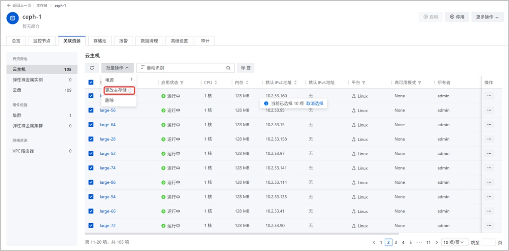Image resolution: width=509 pixels, height=251 pixels.
Task: Open the row actions '...' icon for large-56
Action: point(489,110)
